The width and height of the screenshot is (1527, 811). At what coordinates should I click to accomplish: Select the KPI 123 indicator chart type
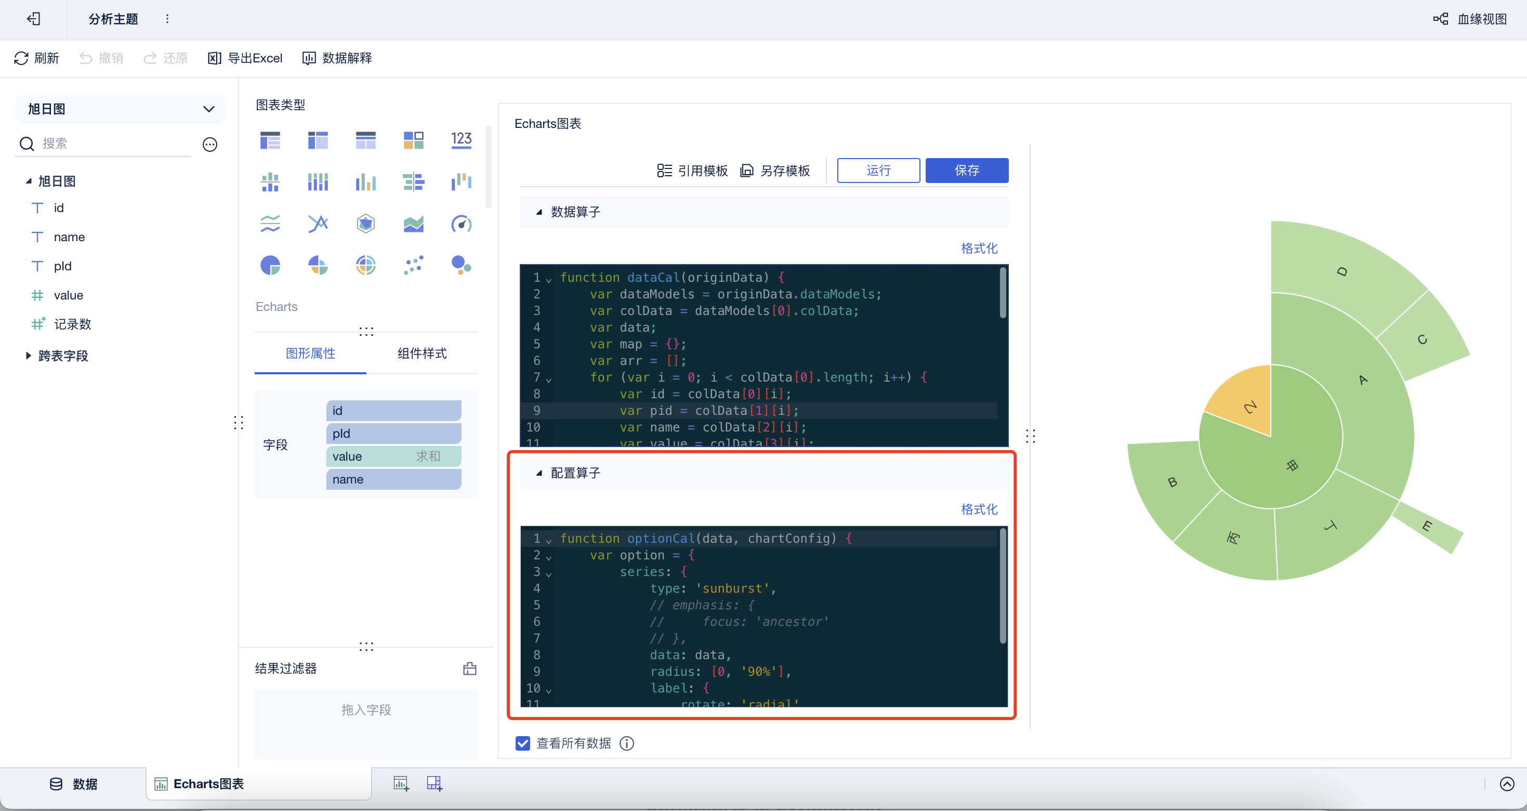point(460,140)
